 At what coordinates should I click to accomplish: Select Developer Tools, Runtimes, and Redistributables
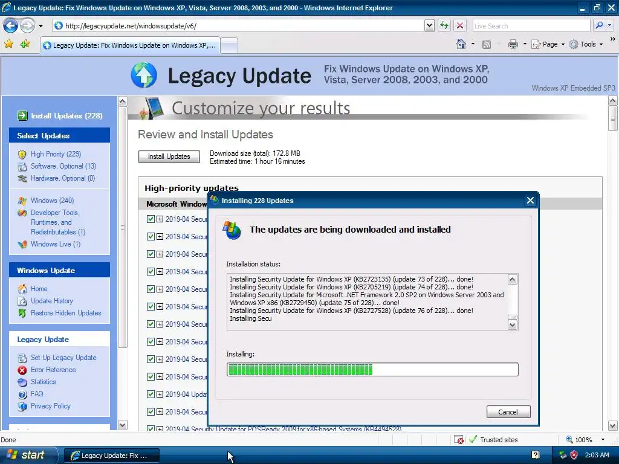58,222
